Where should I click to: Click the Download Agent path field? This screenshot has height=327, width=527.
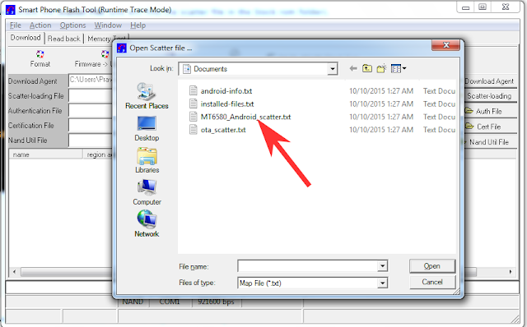coord(91,81)
